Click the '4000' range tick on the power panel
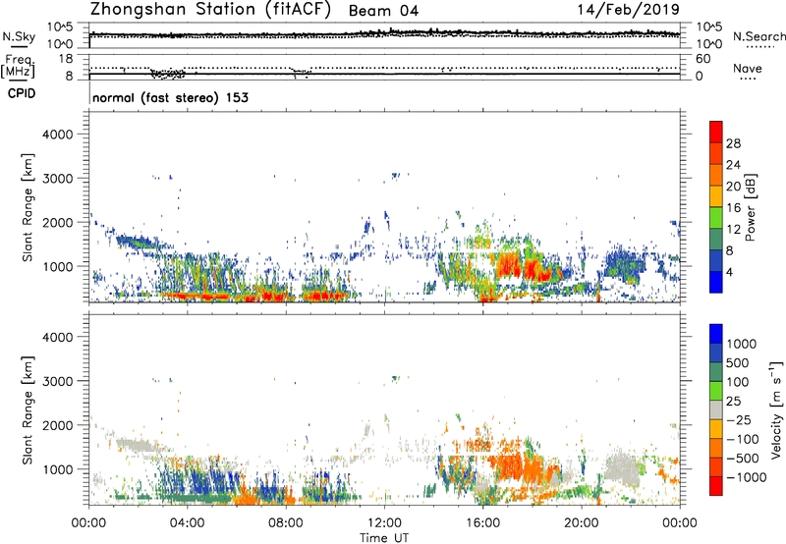 click(57, 135)
